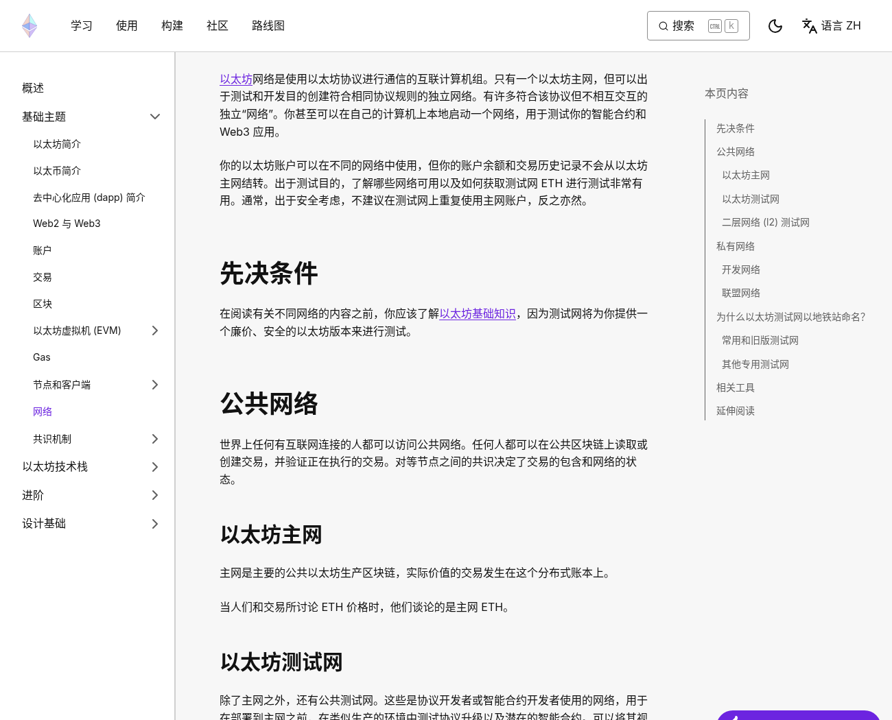This screenshot has width=892, height=720.
Task: Jump to 先决条件 in page contents
Action: (x=736, y=128)
